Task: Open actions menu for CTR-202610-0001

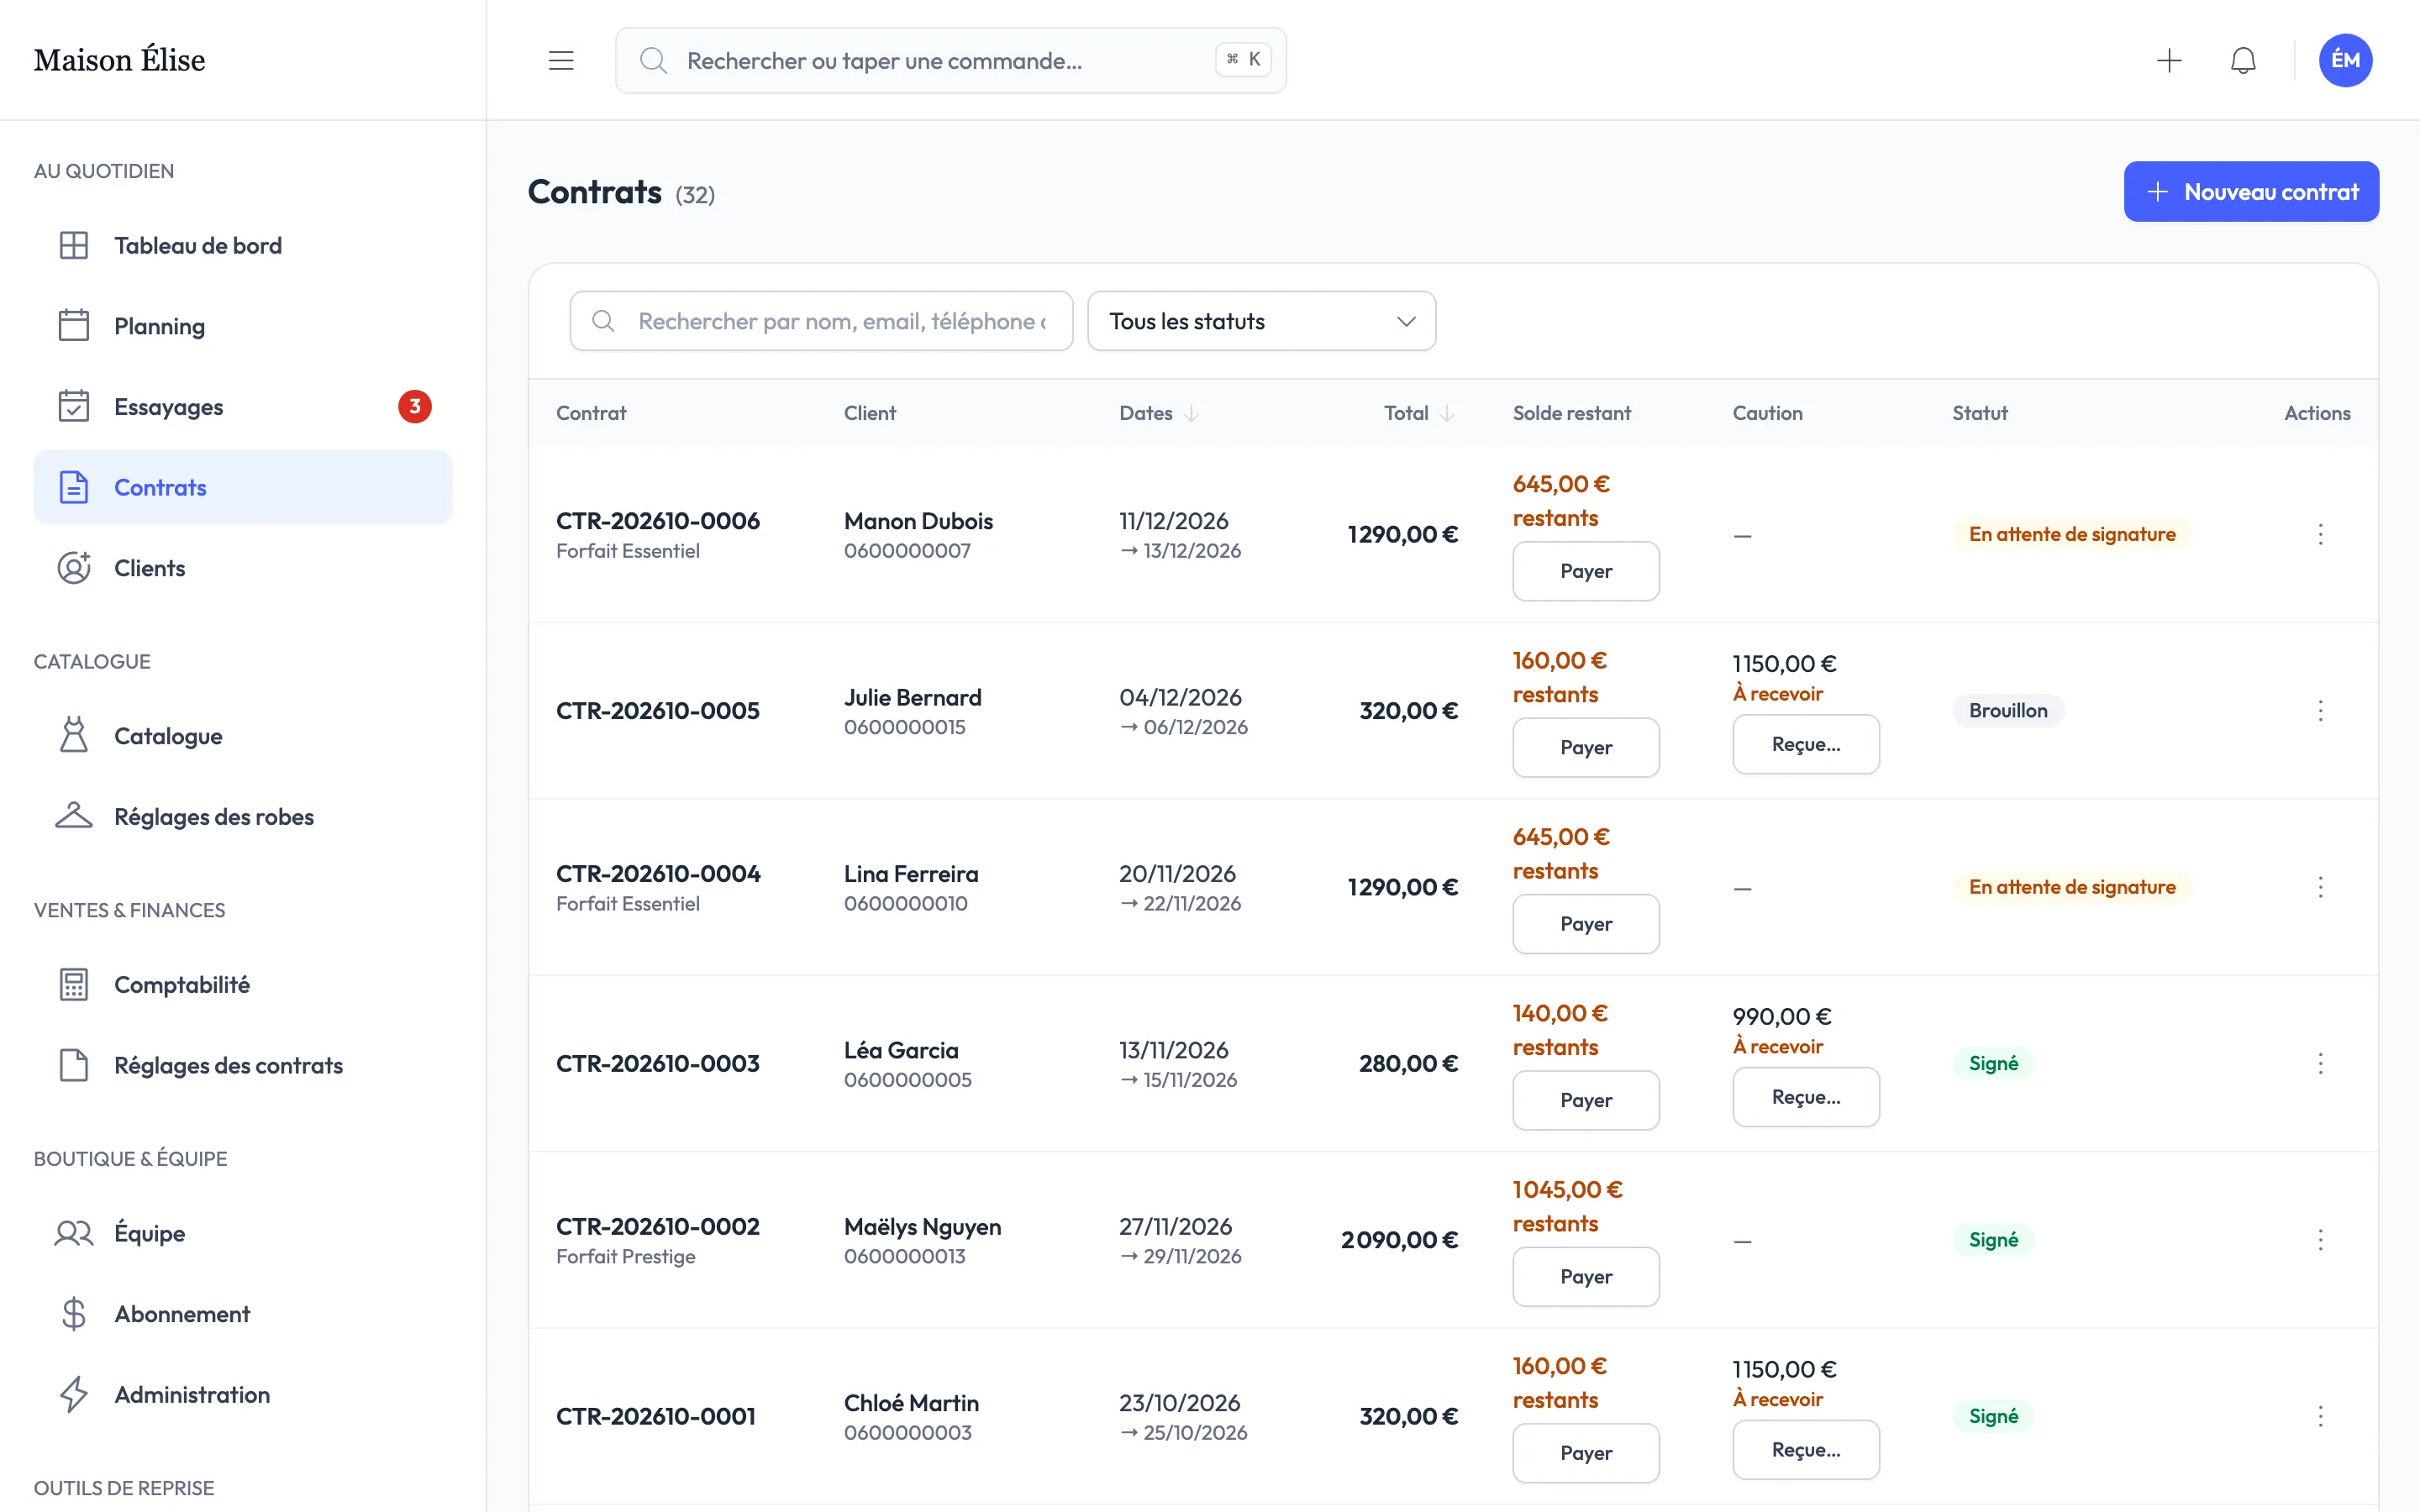Action: (x=2320, y=1416)
